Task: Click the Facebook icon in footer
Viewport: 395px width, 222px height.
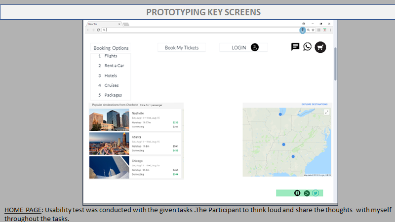Action: (x=297, y=193)
